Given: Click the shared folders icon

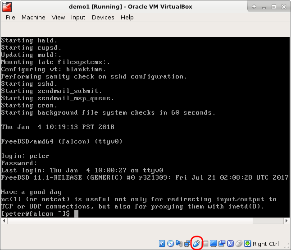Looking at the screenshot, I should 205,244.
